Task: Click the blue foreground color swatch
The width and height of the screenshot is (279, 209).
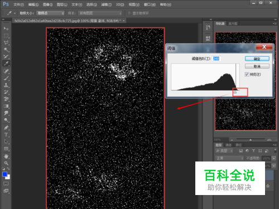Action: (x=4, y=174)
